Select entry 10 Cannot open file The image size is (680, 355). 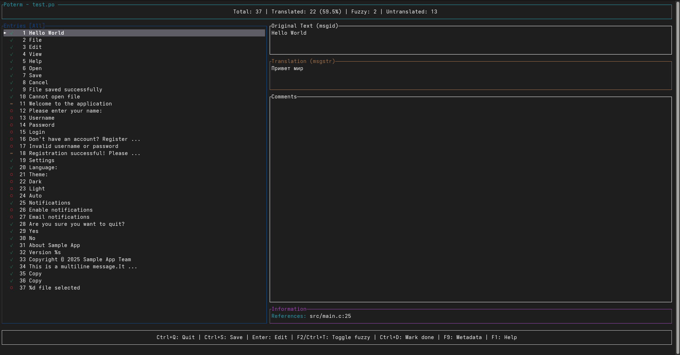pos(134,97)
